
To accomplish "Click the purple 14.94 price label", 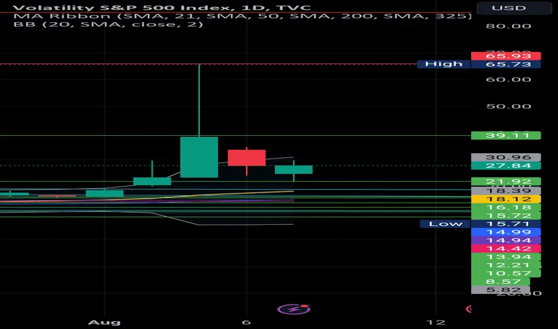I will coord(506,240).
